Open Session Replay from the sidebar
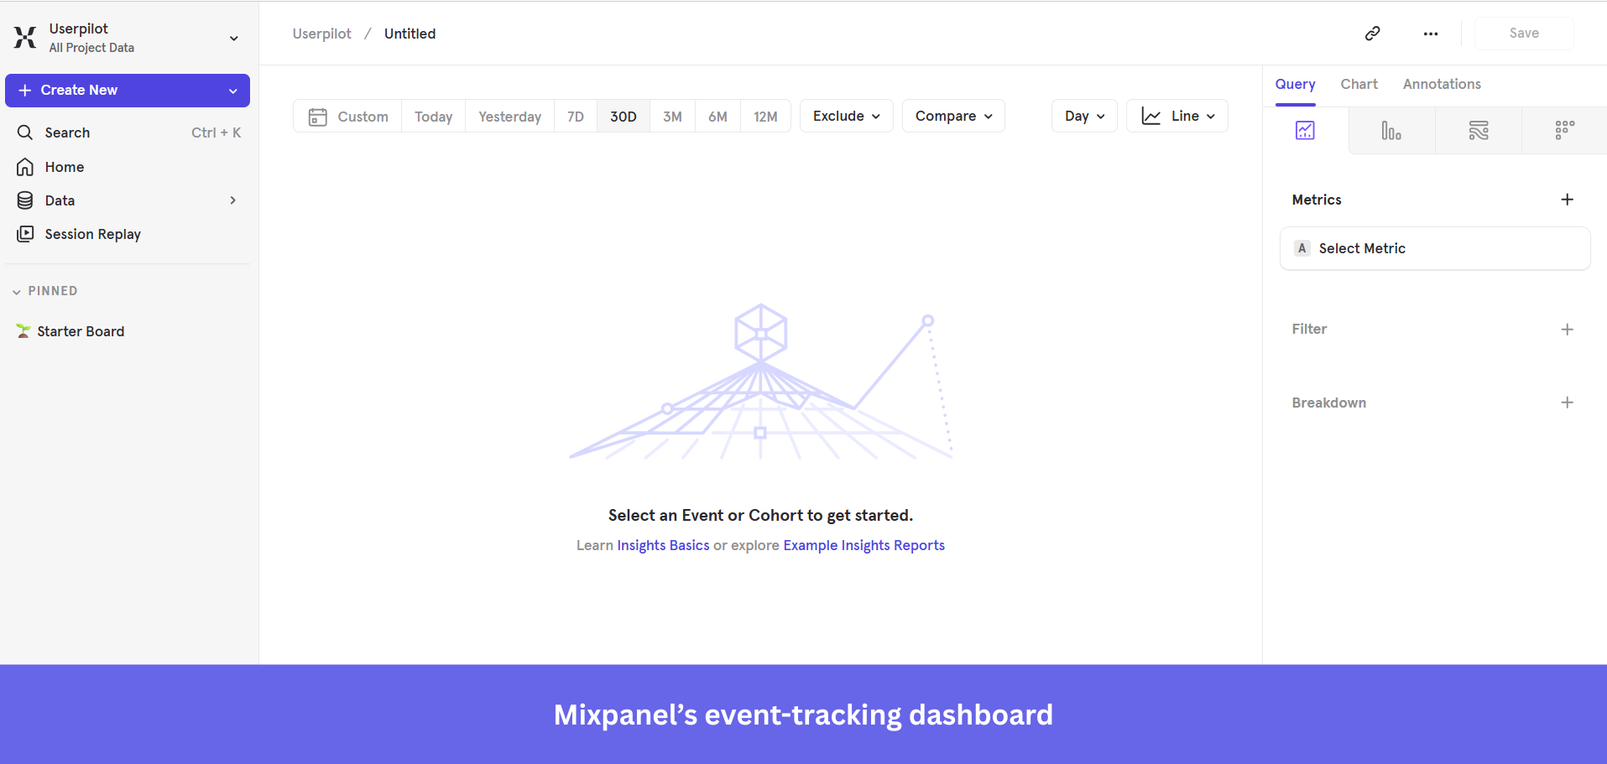 pyautogui.click(x=92, y=234)
